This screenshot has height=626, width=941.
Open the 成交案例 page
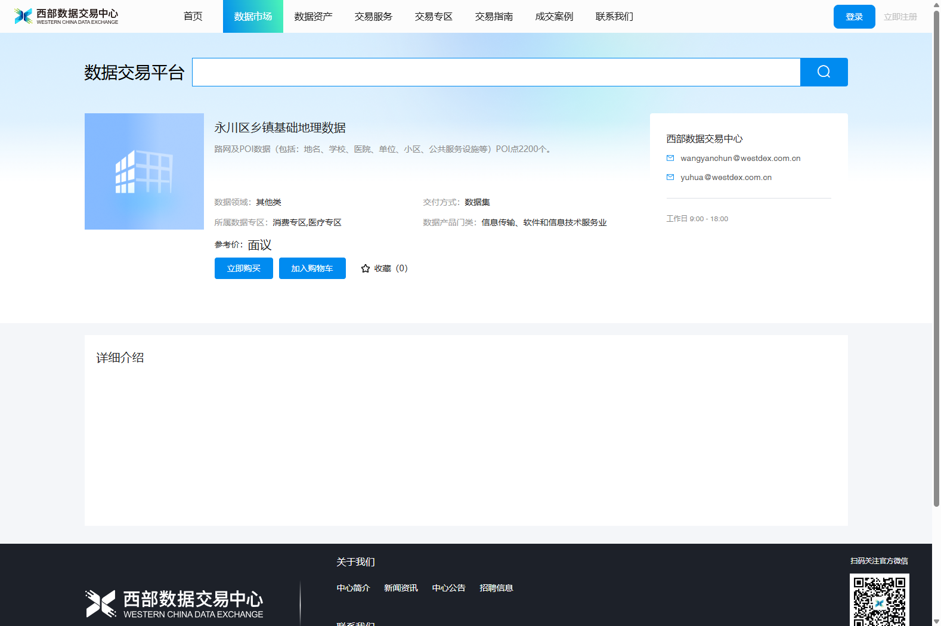(554, 16)
